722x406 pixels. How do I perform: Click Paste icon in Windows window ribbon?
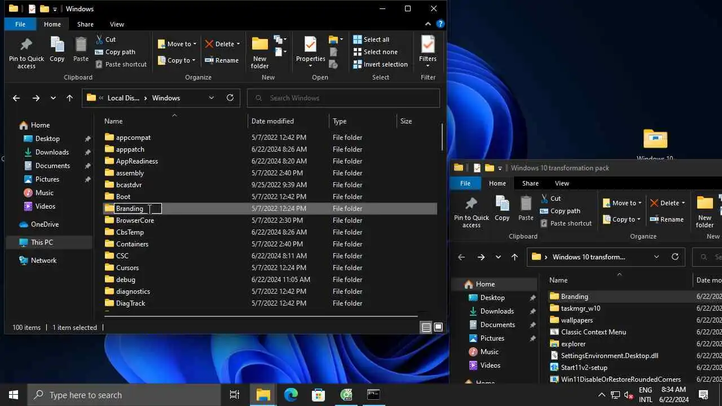(81, 50)
